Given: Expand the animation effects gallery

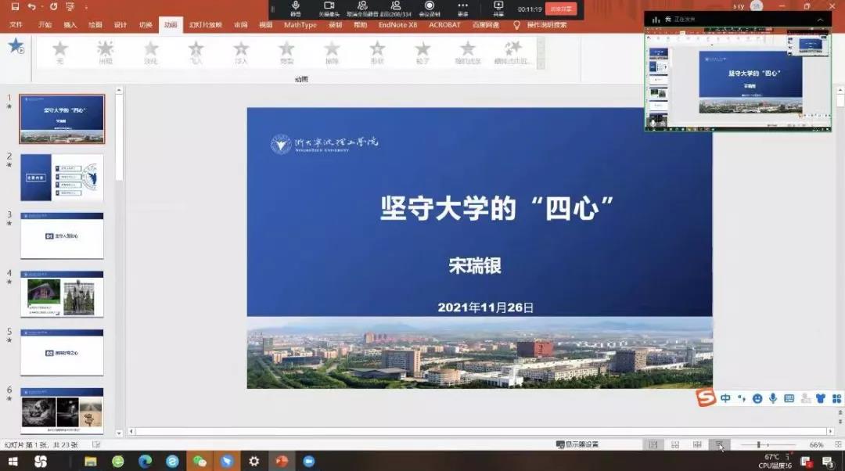Looking at the screenshot, I should 541,65.
